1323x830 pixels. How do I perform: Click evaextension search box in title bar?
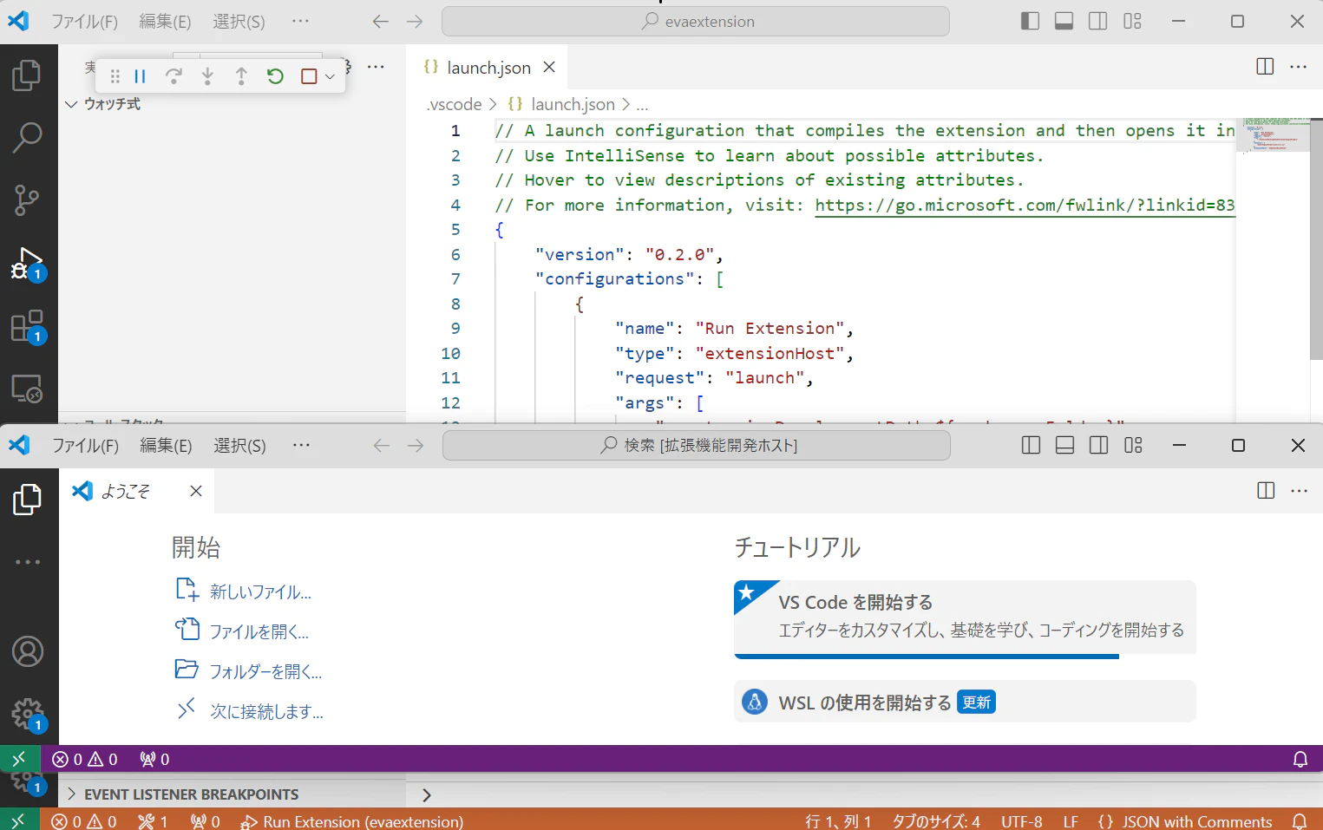tap(696, 22)
